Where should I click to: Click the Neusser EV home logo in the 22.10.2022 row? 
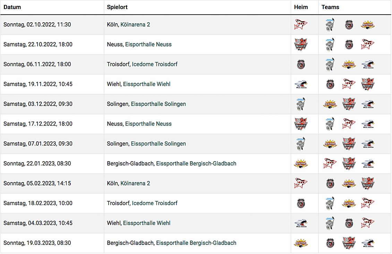301,44
